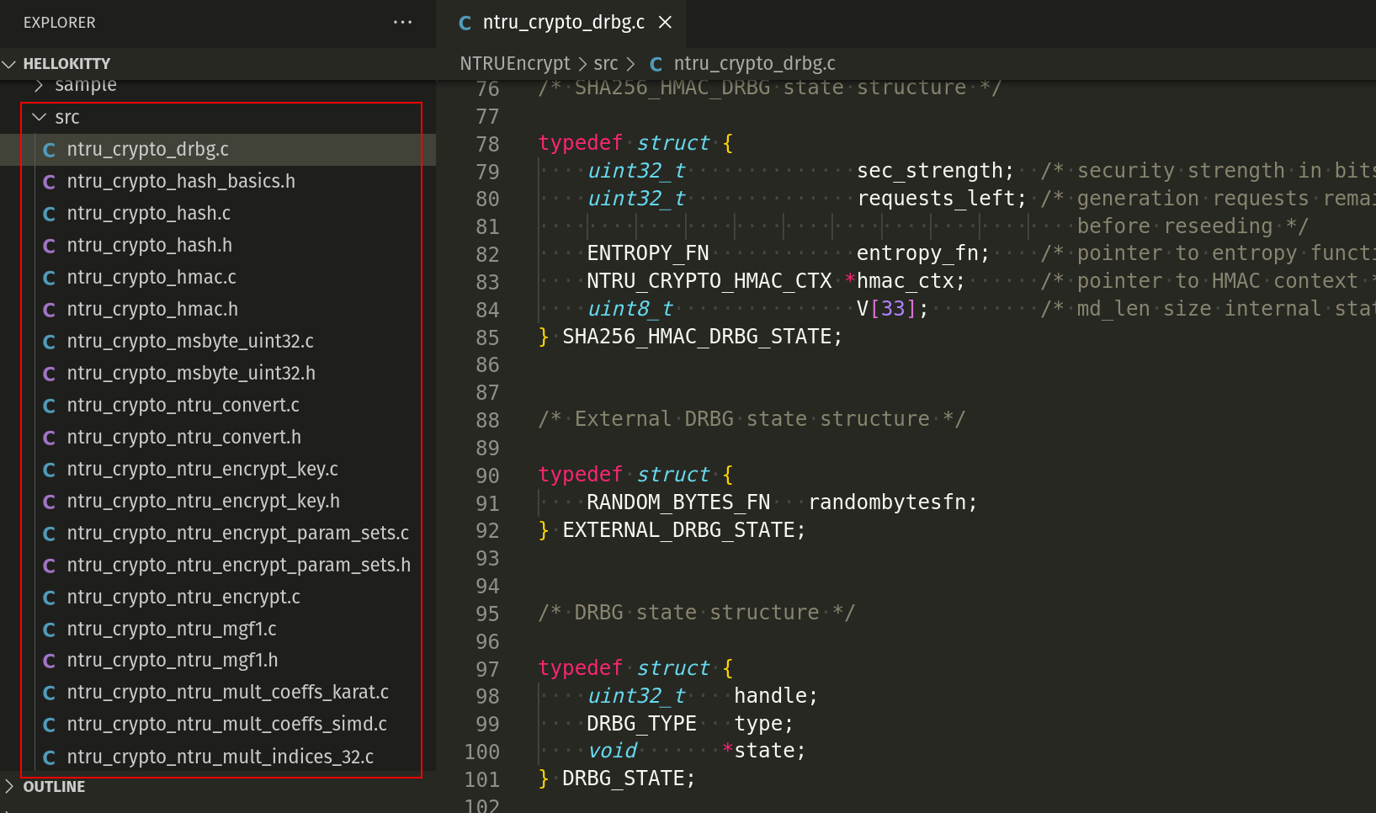Click line number 78 in the gutter
The width and height of the screenshot is (1376, 813).
(x=487, y=144)
